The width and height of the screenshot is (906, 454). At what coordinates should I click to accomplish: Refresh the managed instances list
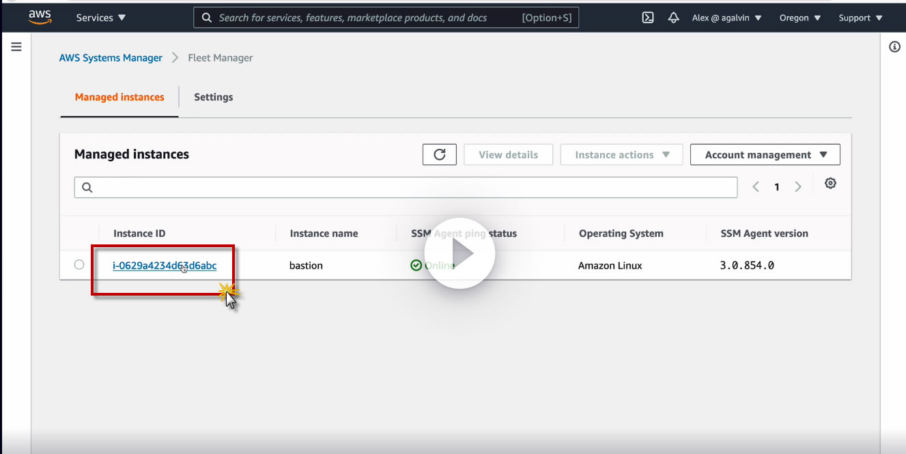440,154
